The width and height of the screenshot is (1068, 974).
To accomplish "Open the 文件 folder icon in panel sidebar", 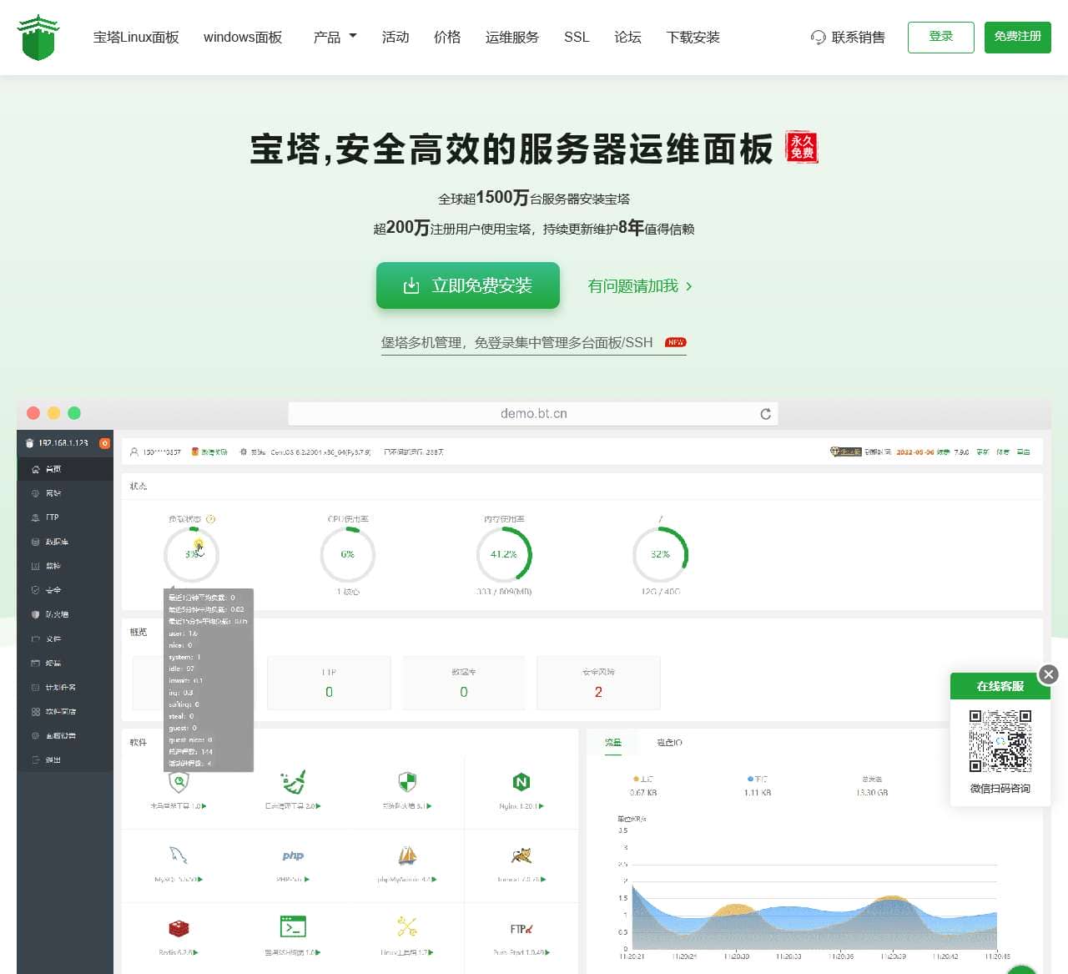I will click(35, 638).
